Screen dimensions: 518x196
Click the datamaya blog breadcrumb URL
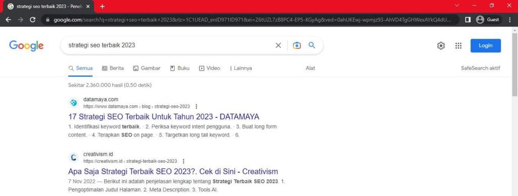[x=137, y=106]
